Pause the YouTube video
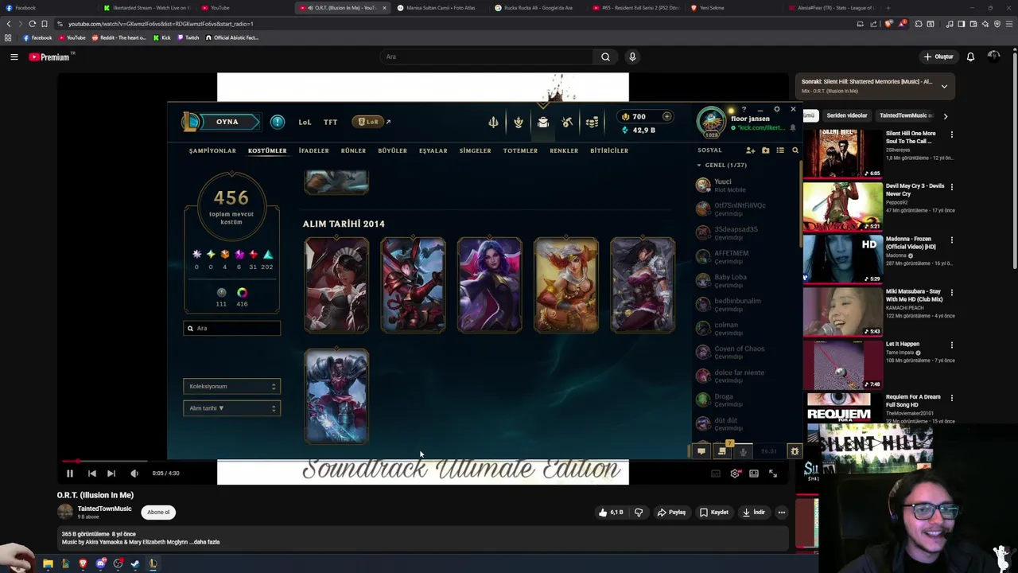 point(70,474)
